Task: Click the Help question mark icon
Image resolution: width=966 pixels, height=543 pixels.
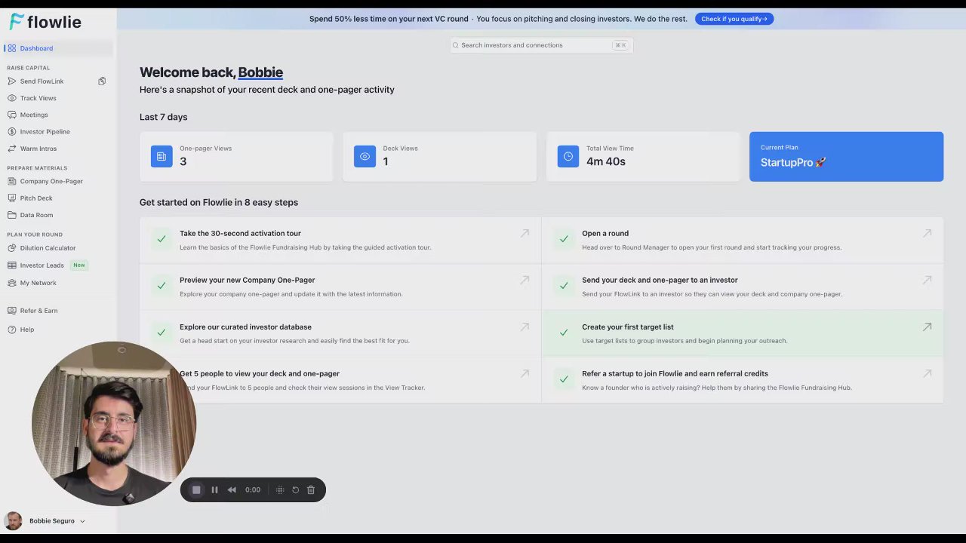Action: click(x=12, y=330)
